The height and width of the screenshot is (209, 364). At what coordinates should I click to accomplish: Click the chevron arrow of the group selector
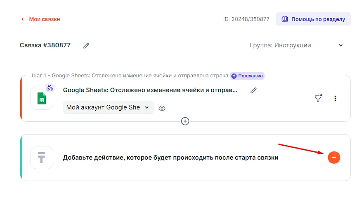[x=340, y=45]
